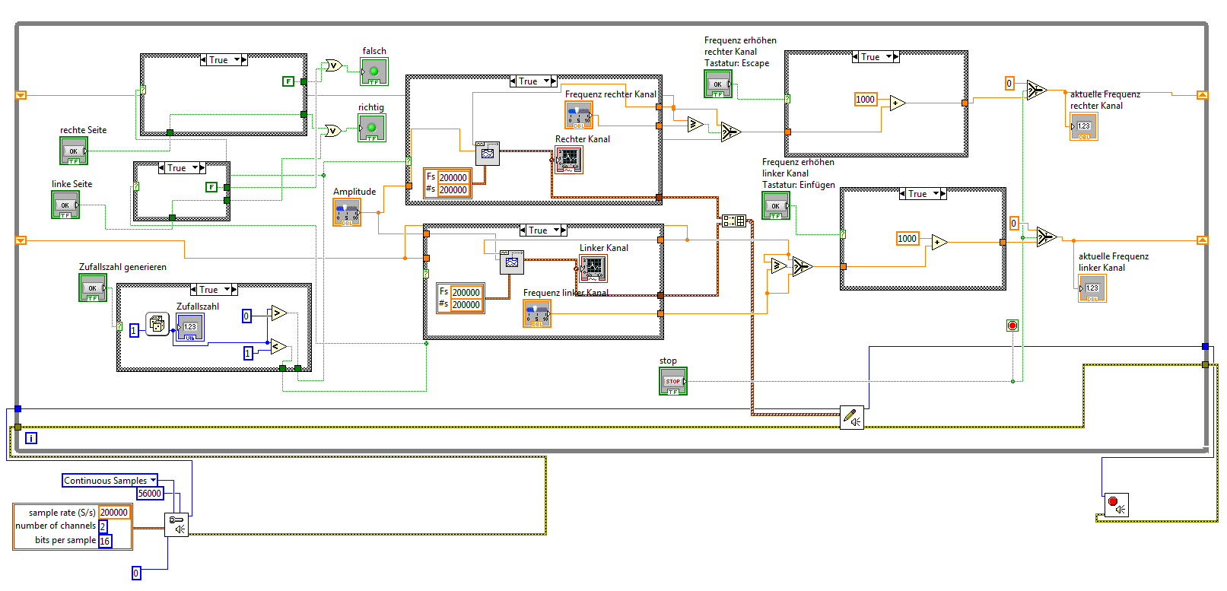Toggle the 'rechte Seite' OK boolean
Viewport: 1227px width, 591px height.
click(x=74, y=151)
